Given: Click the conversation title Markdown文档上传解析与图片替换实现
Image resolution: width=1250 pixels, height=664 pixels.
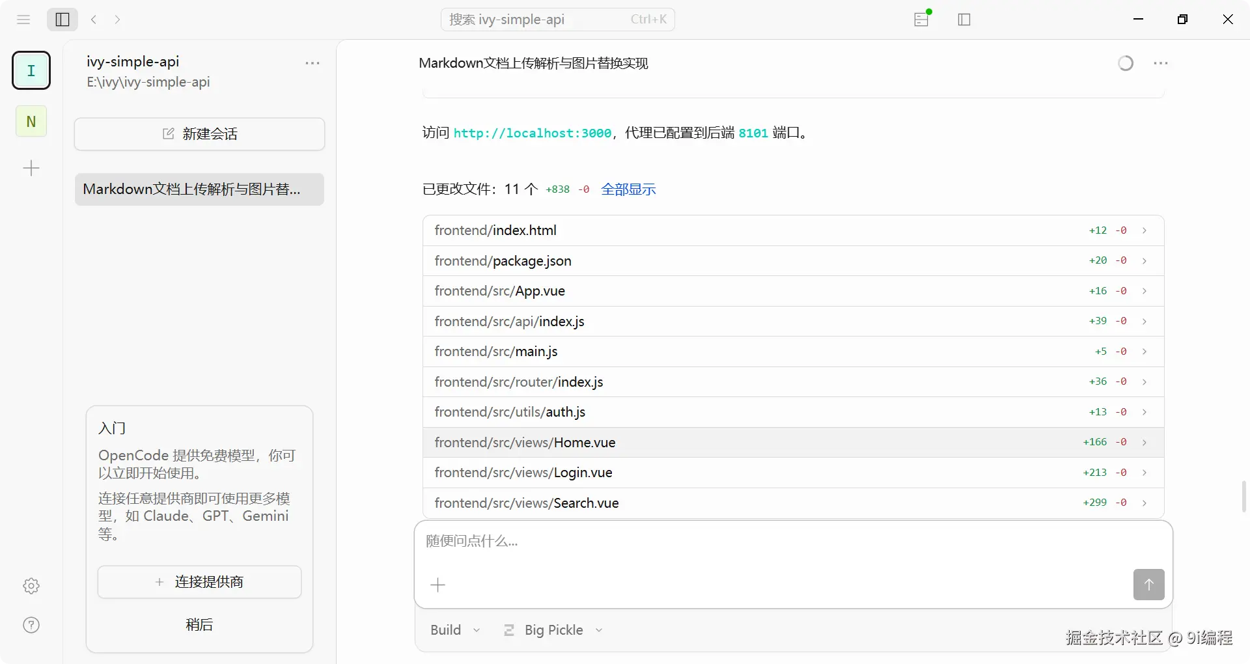Looking at the screenshot, I should (x=534, y=63).
